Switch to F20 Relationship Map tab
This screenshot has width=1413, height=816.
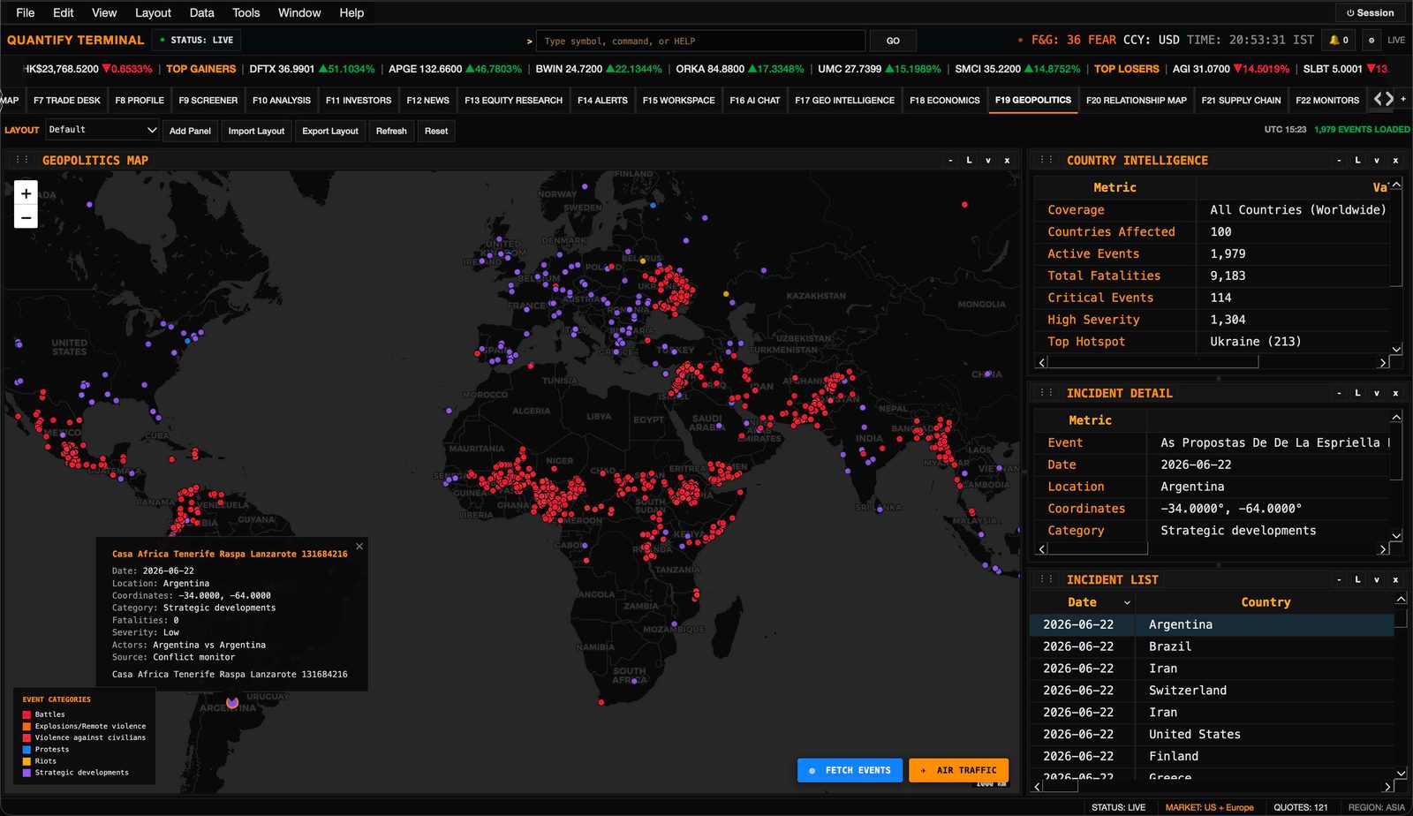pyautogui.click(x=1136, y=100)
